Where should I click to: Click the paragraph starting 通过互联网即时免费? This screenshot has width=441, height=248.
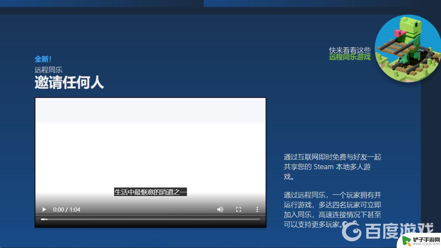(x=332, y=167)
